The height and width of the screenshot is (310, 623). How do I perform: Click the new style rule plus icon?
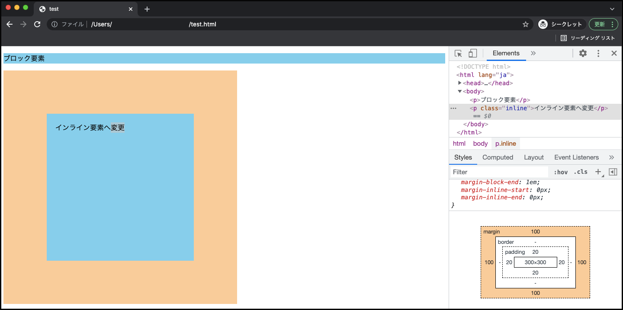598,172
